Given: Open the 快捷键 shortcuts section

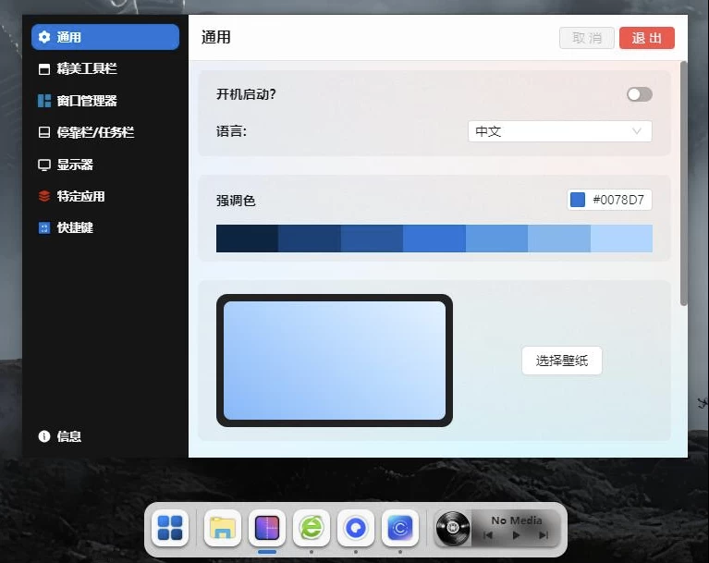Looking at the screenshot, I should [74, 227].
